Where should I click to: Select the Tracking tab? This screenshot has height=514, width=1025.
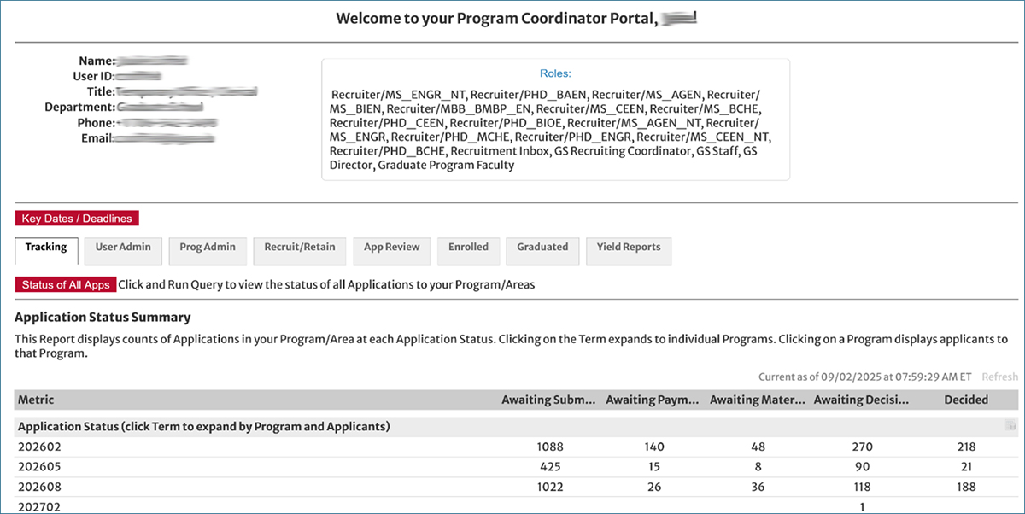coord(46,248)
